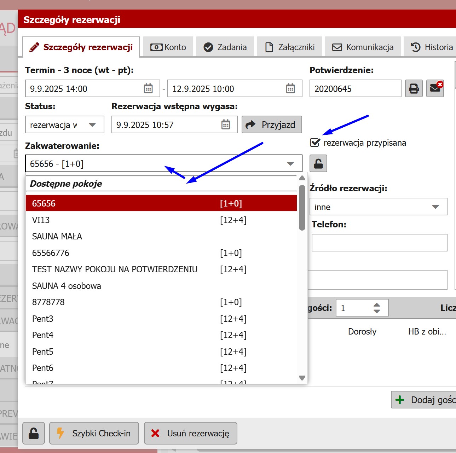Increase the number of guests stepper
Viewport: 456px width, 453px height.
(x=377, y=305)
